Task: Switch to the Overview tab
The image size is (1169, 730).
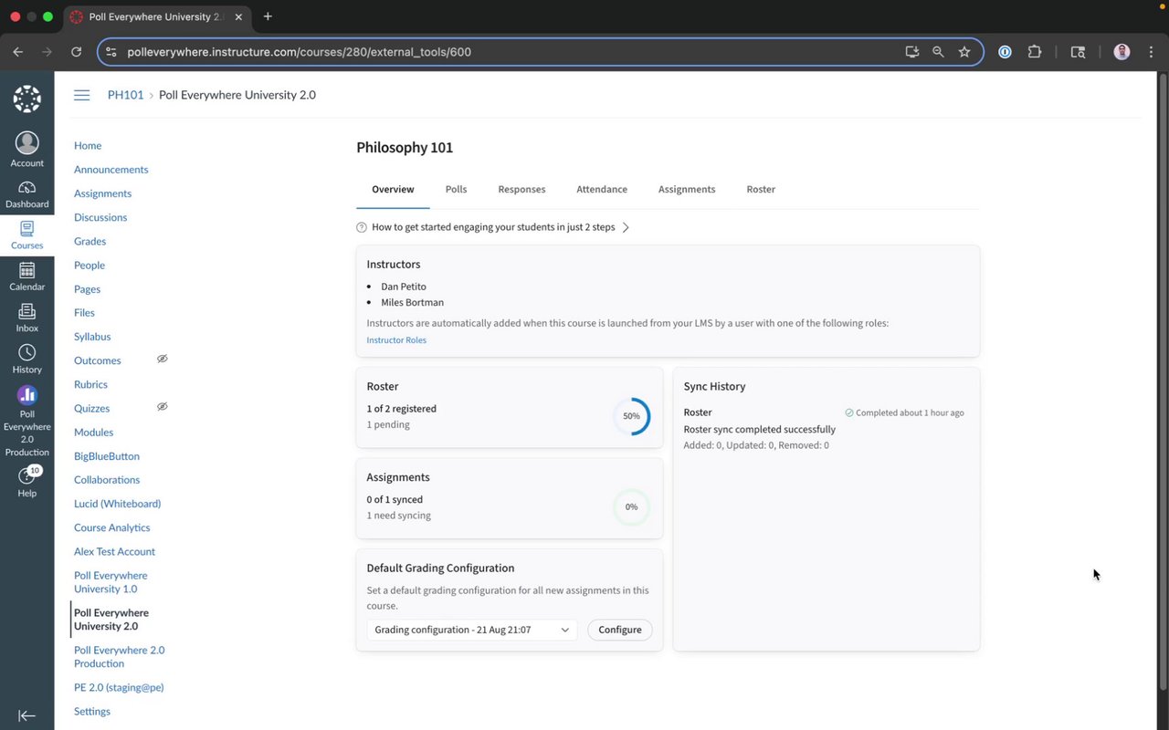Action: pos(393,189)
